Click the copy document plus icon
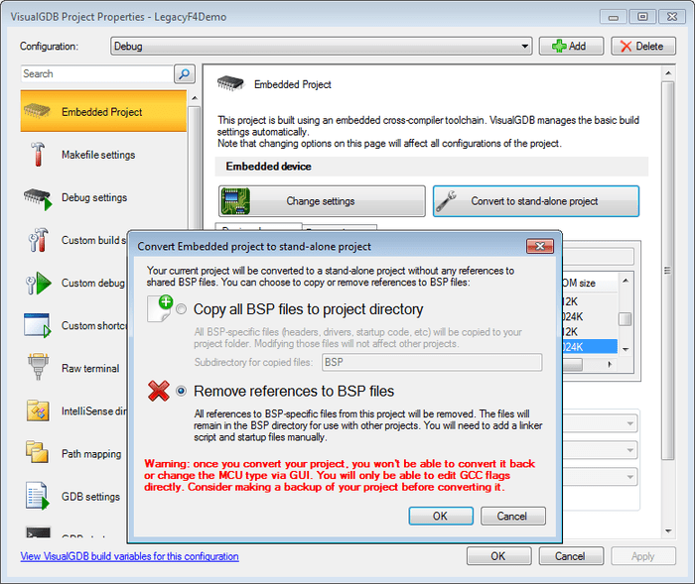 pos(160,308)
